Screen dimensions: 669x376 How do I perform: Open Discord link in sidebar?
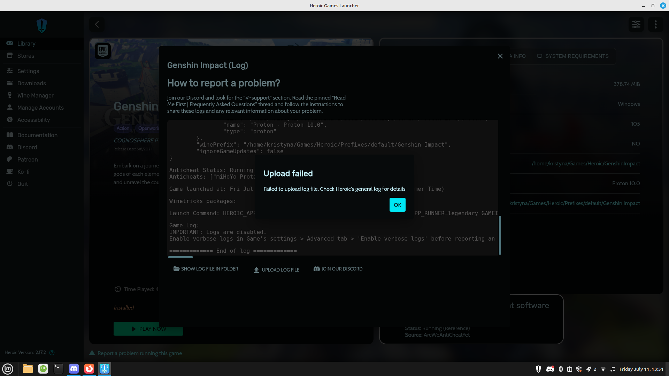(42, 147)
